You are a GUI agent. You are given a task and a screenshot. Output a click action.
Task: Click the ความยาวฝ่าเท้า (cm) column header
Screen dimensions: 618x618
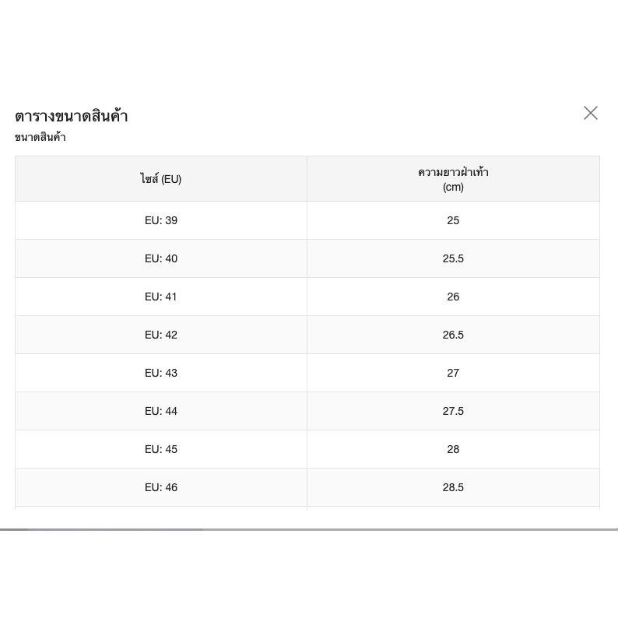coord(453,179)
